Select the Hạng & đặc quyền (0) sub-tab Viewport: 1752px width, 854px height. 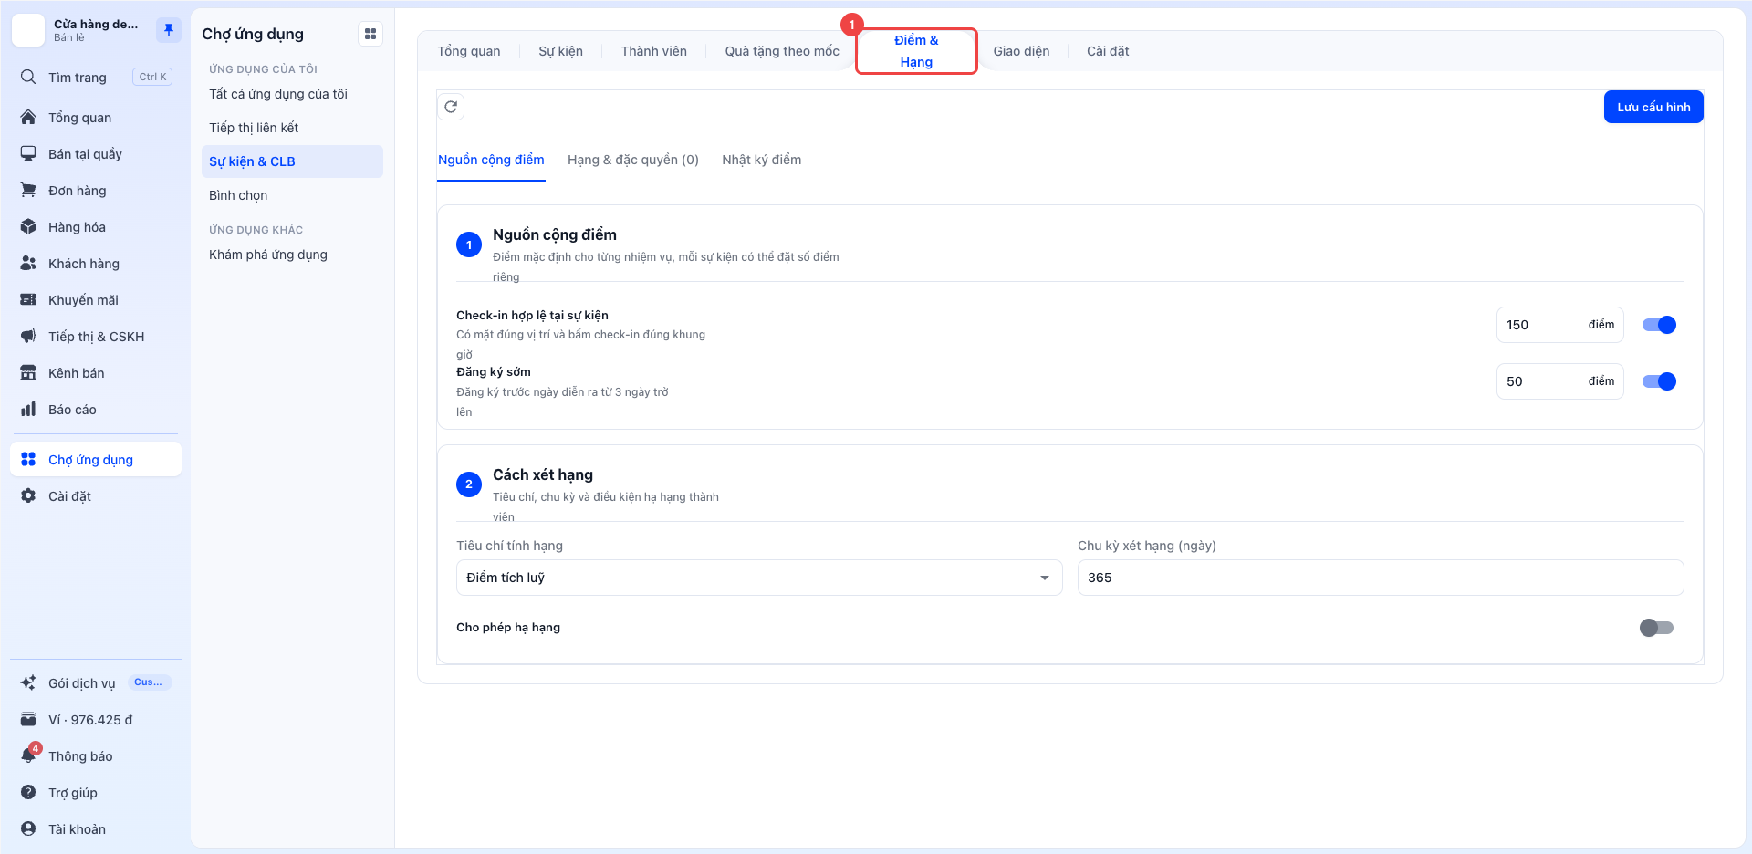click(633, 160)
